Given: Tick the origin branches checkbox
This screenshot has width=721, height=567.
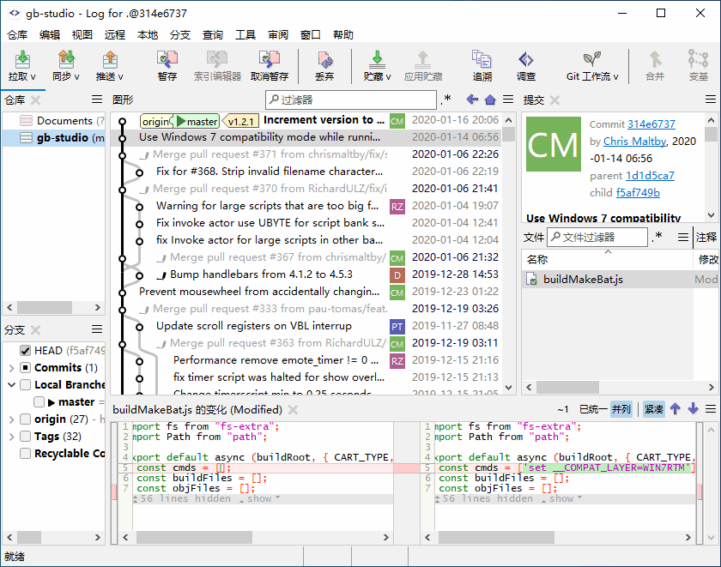Looking at the screenshot, I should click(25, 419).
